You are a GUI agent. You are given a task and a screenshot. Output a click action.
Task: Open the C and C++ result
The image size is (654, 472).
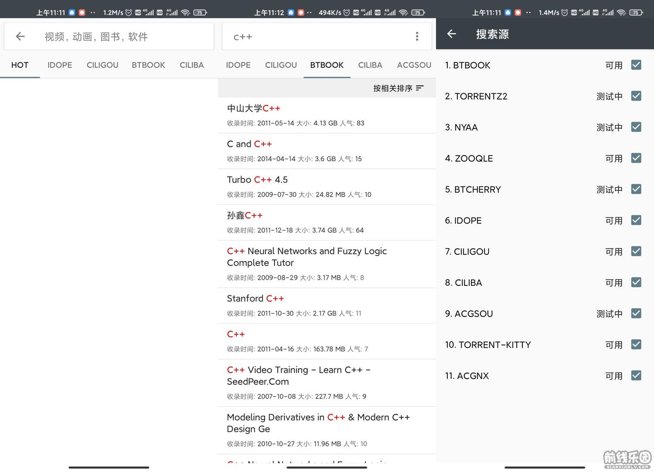pyautogui.click(x=327, y=151)
